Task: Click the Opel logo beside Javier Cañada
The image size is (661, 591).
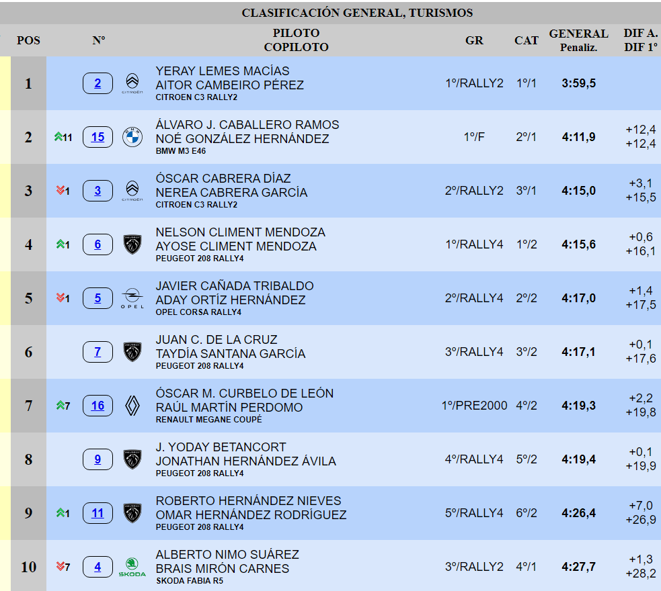Action: pos(132,298)
